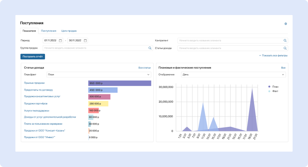
Task: Toggle the План legend marker
Action: click(269, 86)
